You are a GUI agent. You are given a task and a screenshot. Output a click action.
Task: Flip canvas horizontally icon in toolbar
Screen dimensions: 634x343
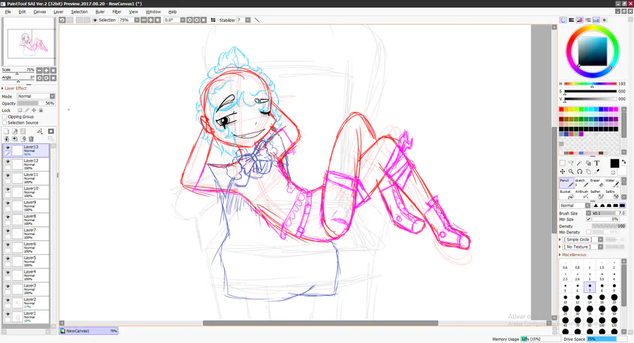point(213,20)
